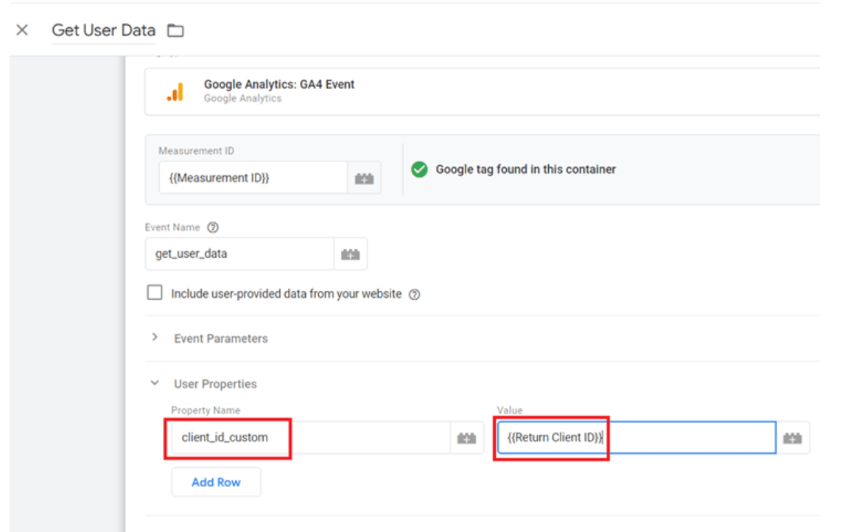Click the Google Analytics subtitle text
This screenshot has width=859, height=532.
point(242,99)
